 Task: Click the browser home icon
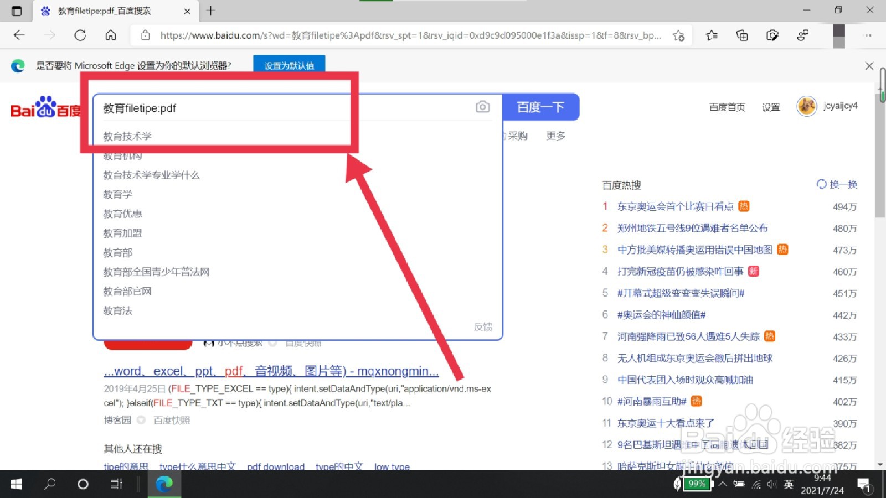click(110, 35)
